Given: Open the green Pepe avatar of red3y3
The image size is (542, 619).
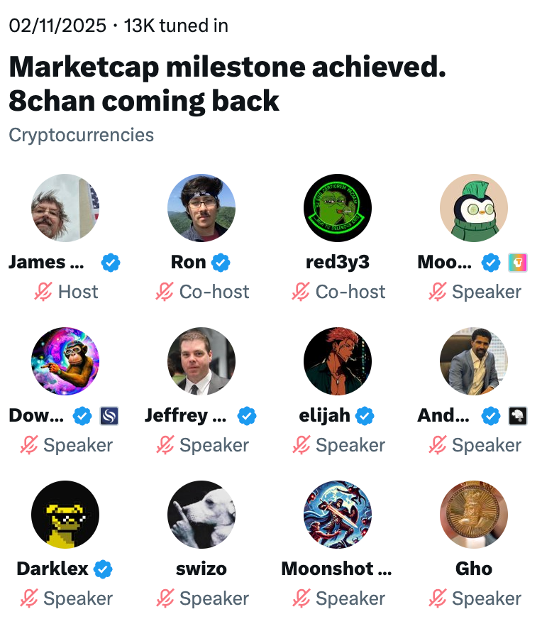Looking at the screenshot, I should (338, 208).
